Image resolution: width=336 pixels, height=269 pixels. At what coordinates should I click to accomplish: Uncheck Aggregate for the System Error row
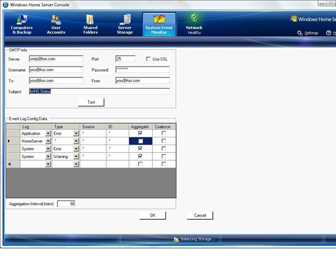point(141,149)
